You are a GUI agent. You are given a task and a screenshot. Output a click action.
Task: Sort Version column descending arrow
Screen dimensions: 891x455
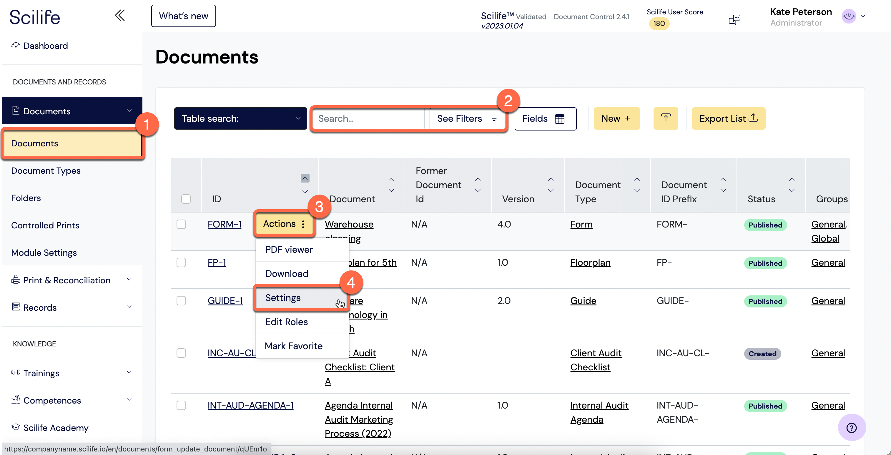(x=551, y=190)
